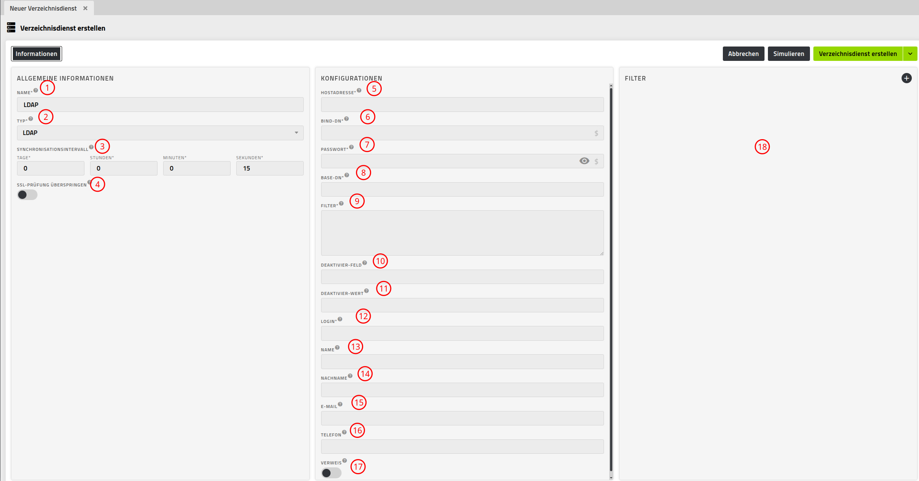
Task: Open help icon for Synchronisationsintervall
Action: [91, 147]
